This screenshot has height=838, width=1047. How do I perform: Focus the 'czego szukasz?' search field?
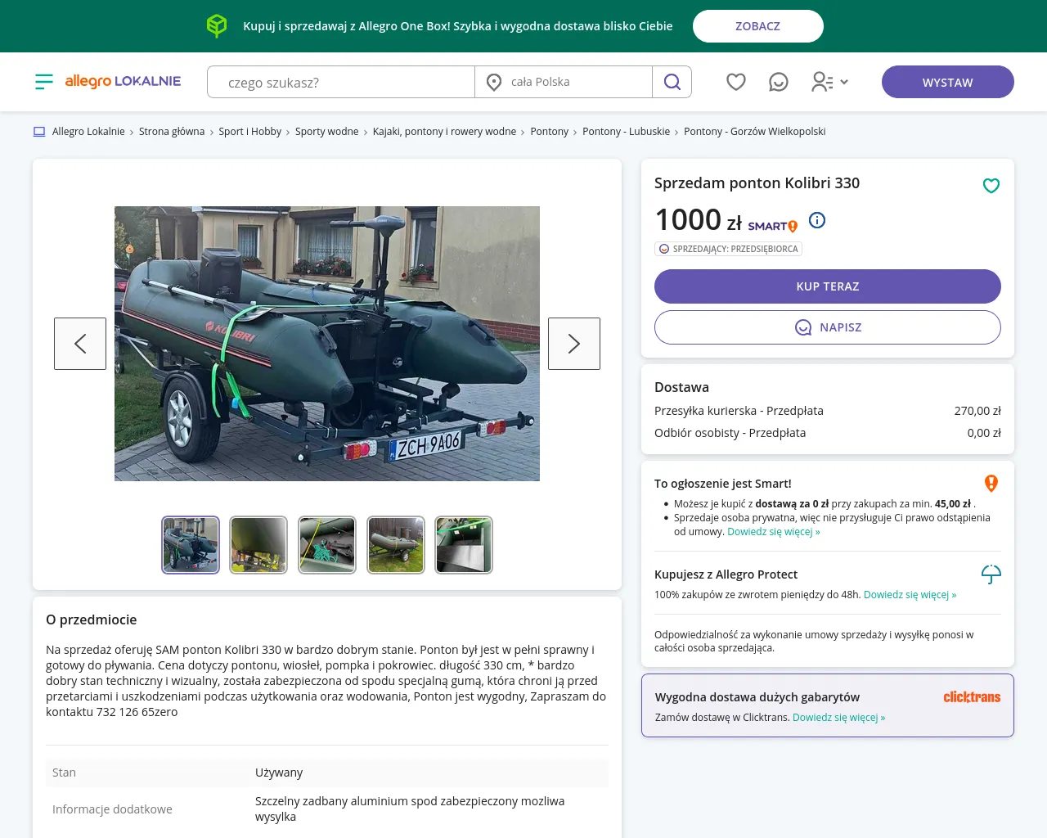[341, 82]
